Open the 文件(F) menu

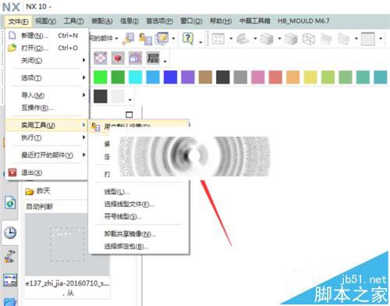pyautogui.click(x=18, y=21)
